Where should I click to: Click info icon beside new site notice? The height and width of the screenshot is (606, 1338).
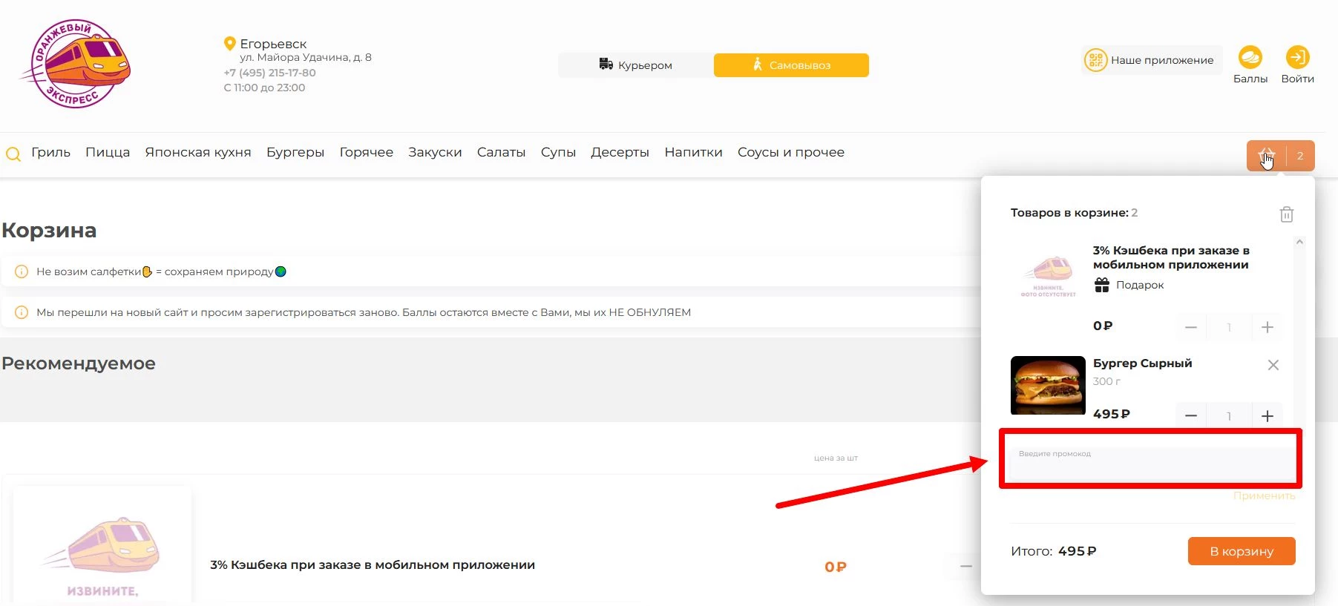point(22,312)
